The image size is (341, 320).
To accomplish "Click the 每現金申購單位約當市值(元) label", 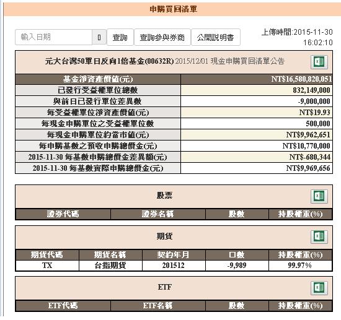I will click(x=98, y=135).
